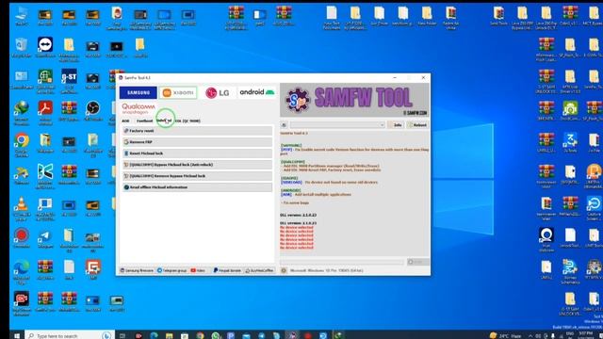Click Remove bypass Micloud lock button
Image resolution: width=603 pixels, height=339 pixels.
pos(197,176)
